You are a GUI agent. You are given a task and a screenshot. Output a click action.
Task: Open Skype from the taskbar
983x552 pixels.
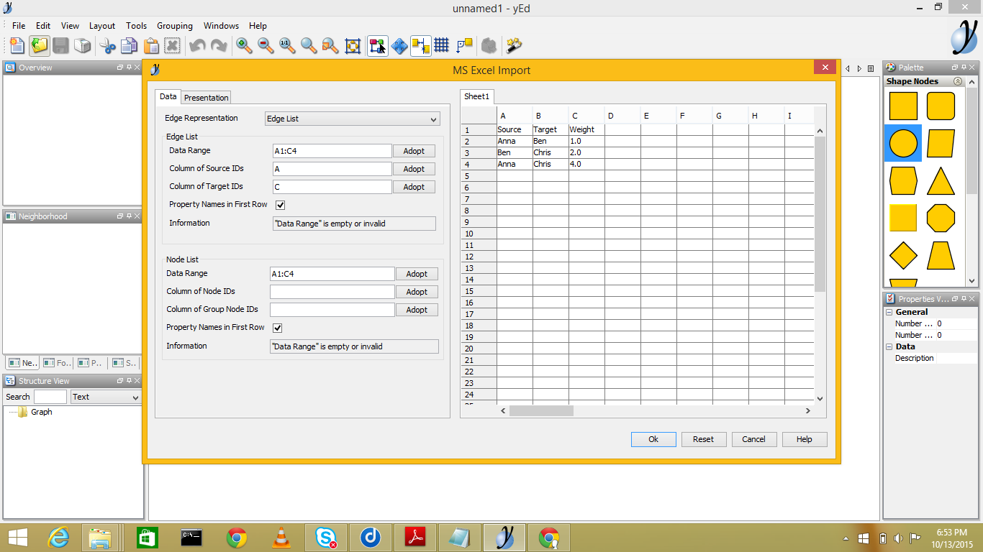[326, 538]
